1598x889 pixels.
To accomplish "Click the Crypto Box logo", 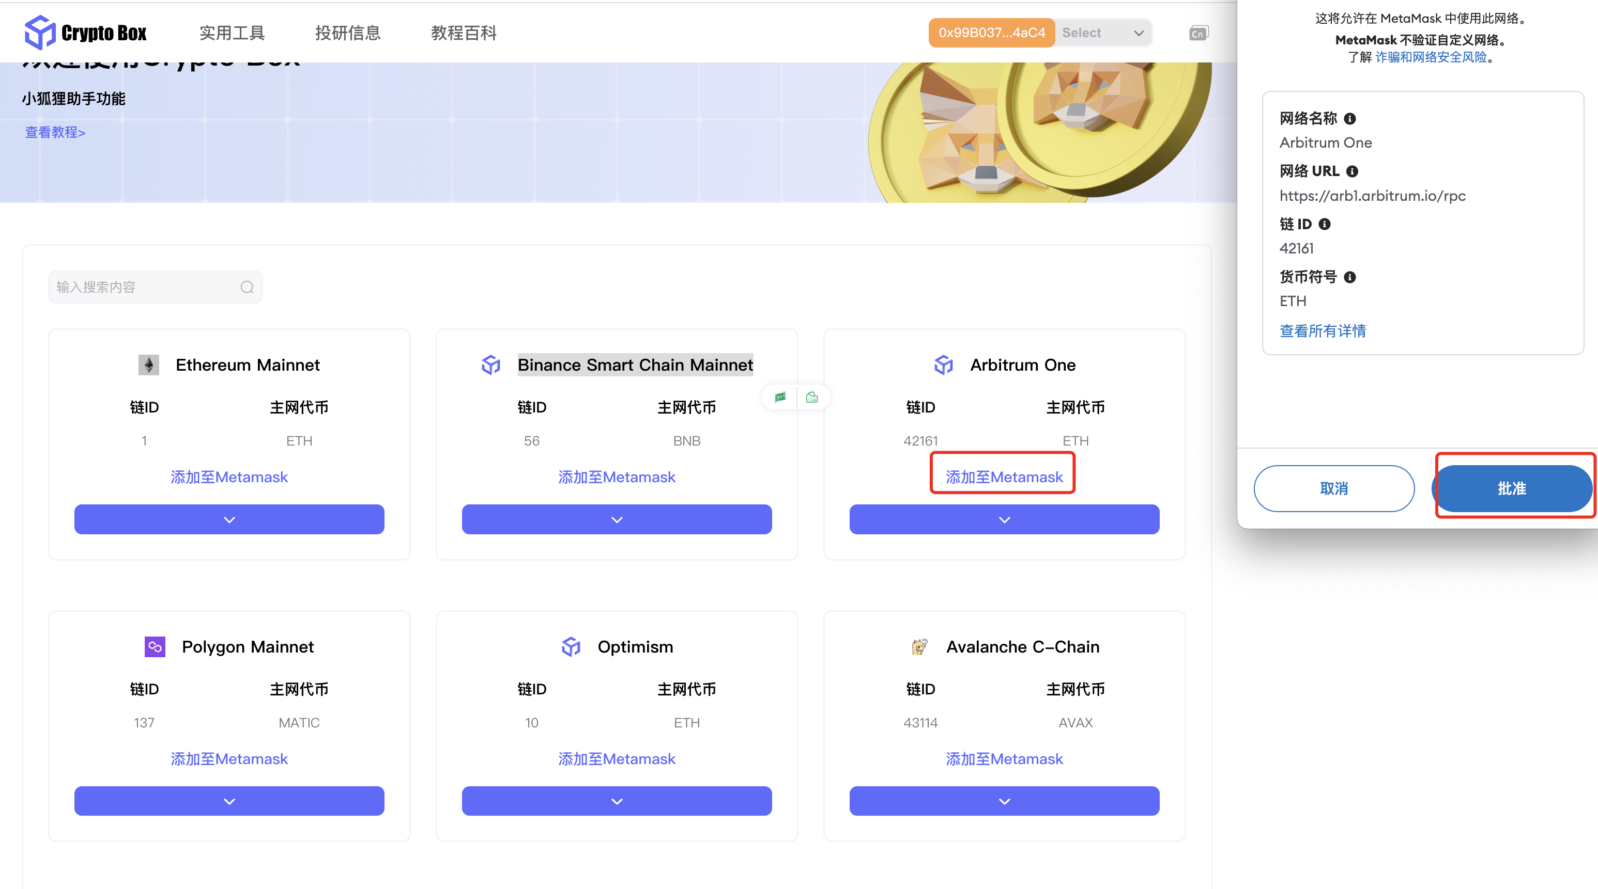I will pos(85,32).
